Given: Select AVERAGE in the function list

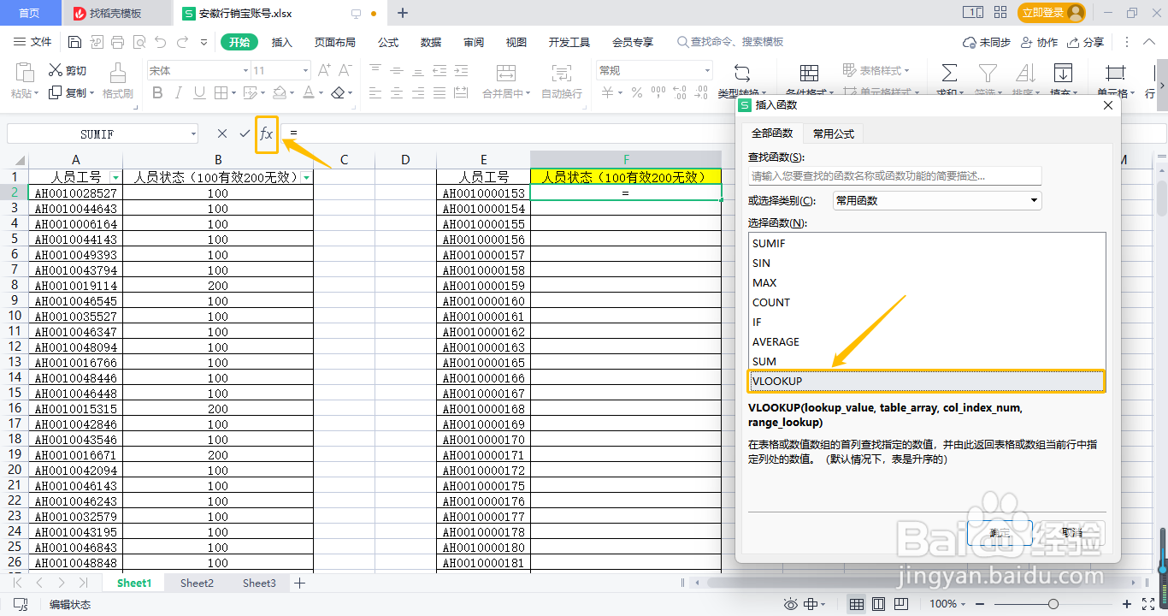Looking at the screenshot, I should tap(927, 341).
